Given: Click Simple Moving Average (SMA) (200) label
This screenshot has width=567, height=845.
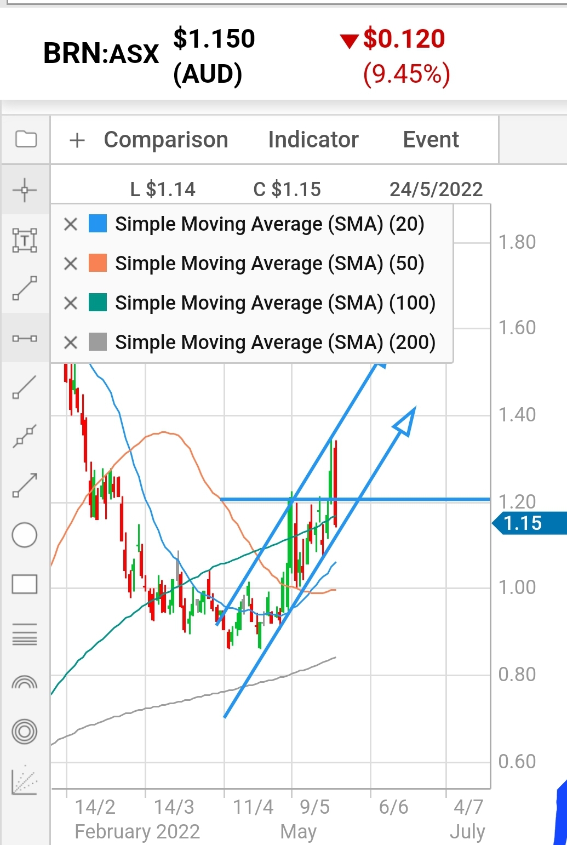Looking at the screenshot, I should [276, 342].
